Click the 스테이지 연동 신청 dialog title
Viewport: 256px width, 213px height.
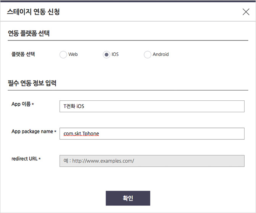click(x=33, y=12)
